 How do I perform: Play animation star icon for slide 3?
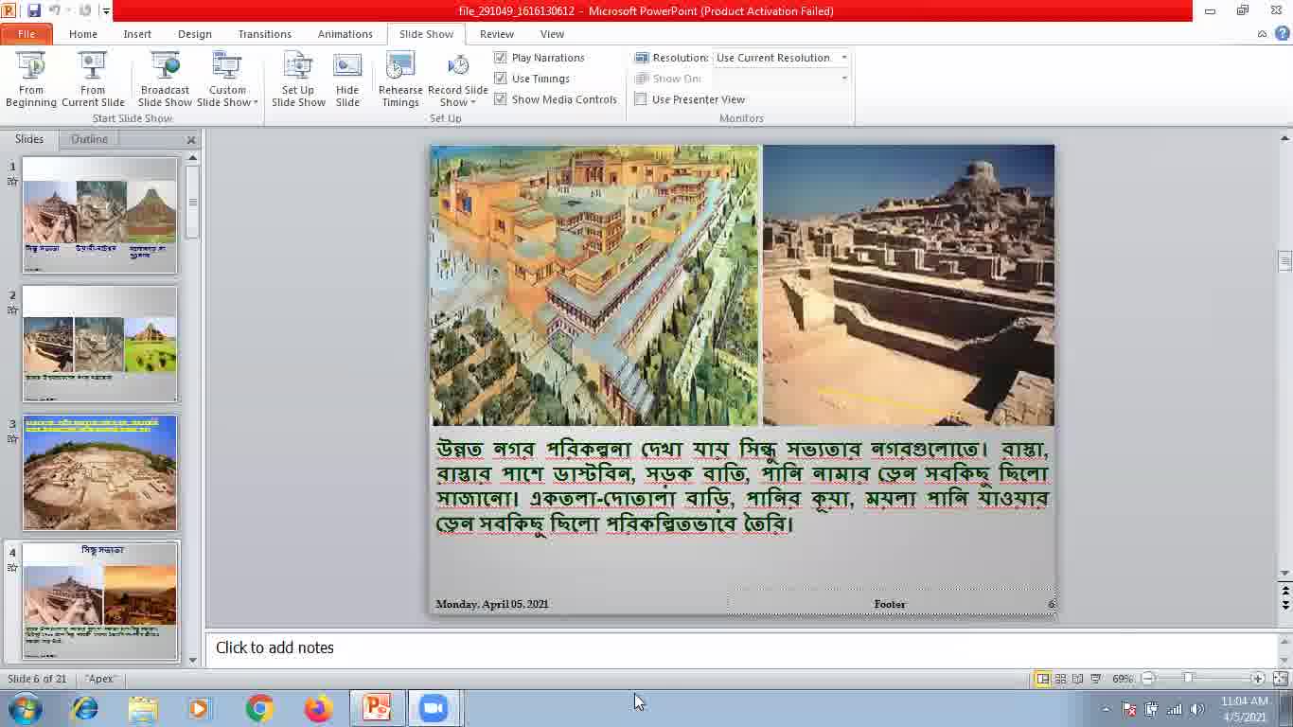point(12,438)
